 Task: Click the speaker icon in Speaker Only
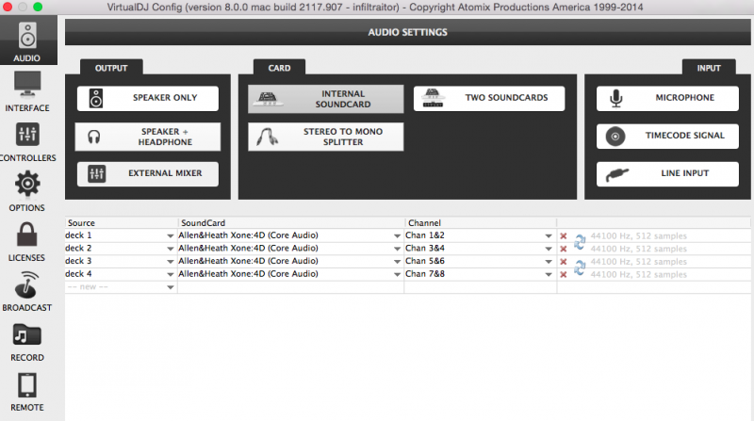point(96,98)
